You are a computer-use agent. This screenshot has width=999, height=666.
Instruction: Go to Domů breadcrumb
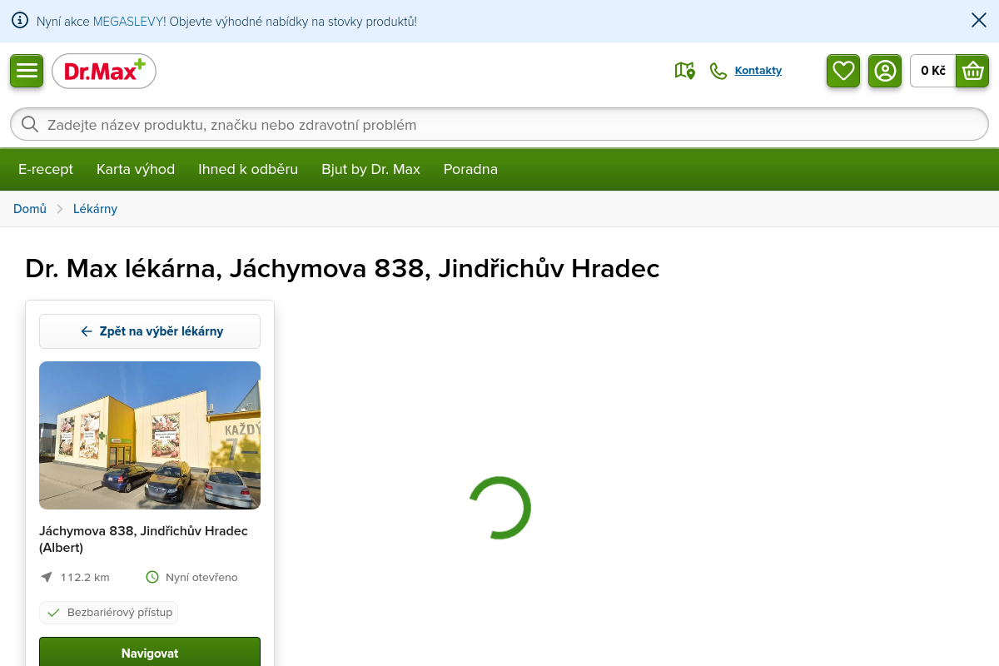(x=30, y=209)
